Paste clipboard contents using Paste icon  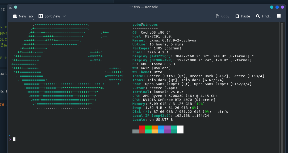(237, 16)
